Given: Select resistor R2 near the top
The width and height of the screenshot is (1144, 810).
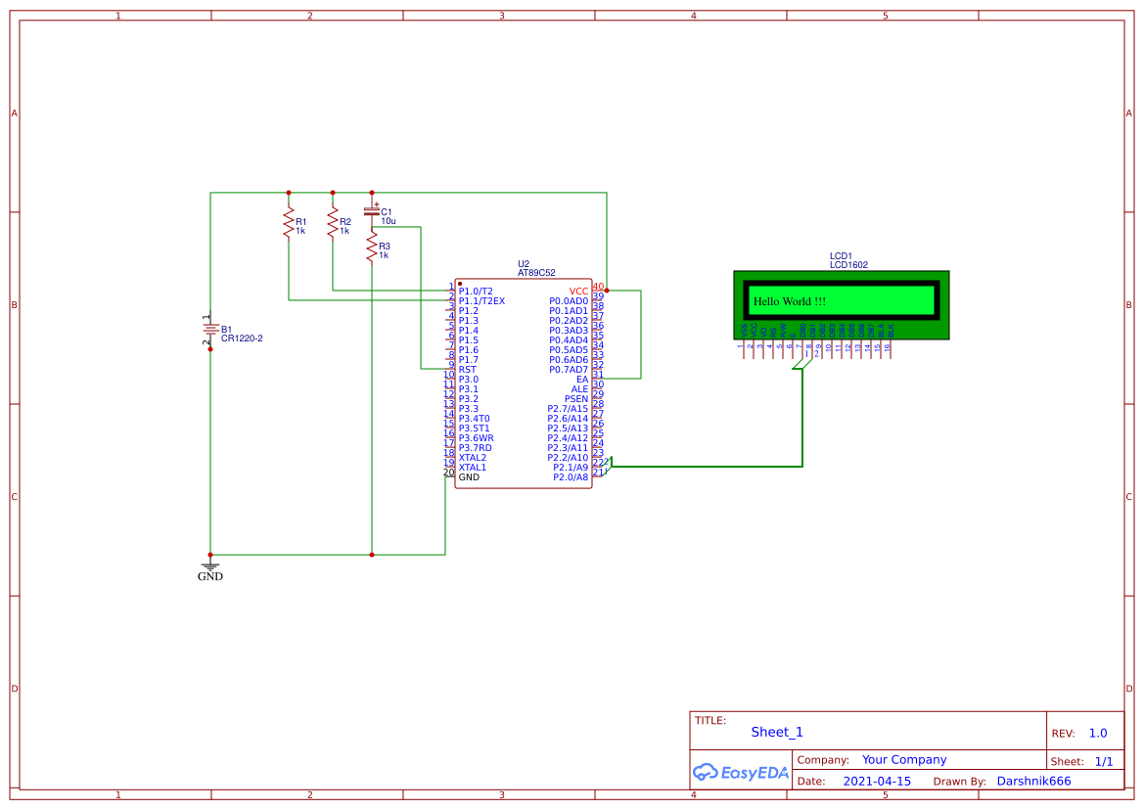Looking at the screenshot, I should tap(333, 223).
